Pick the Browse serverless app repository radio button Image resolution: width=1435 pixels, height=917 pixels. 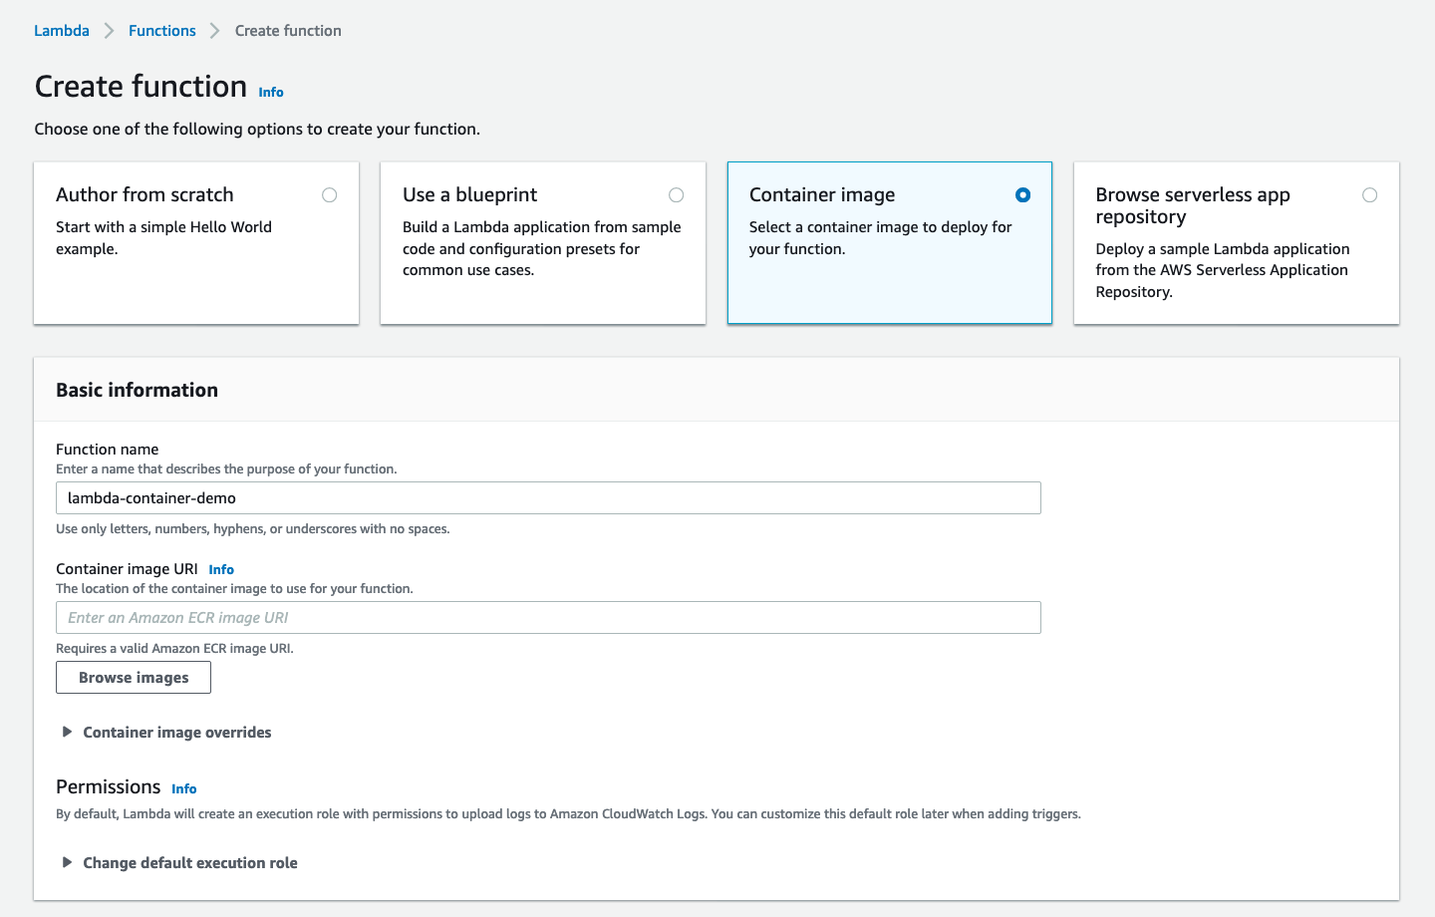[x=1370, y=195]
